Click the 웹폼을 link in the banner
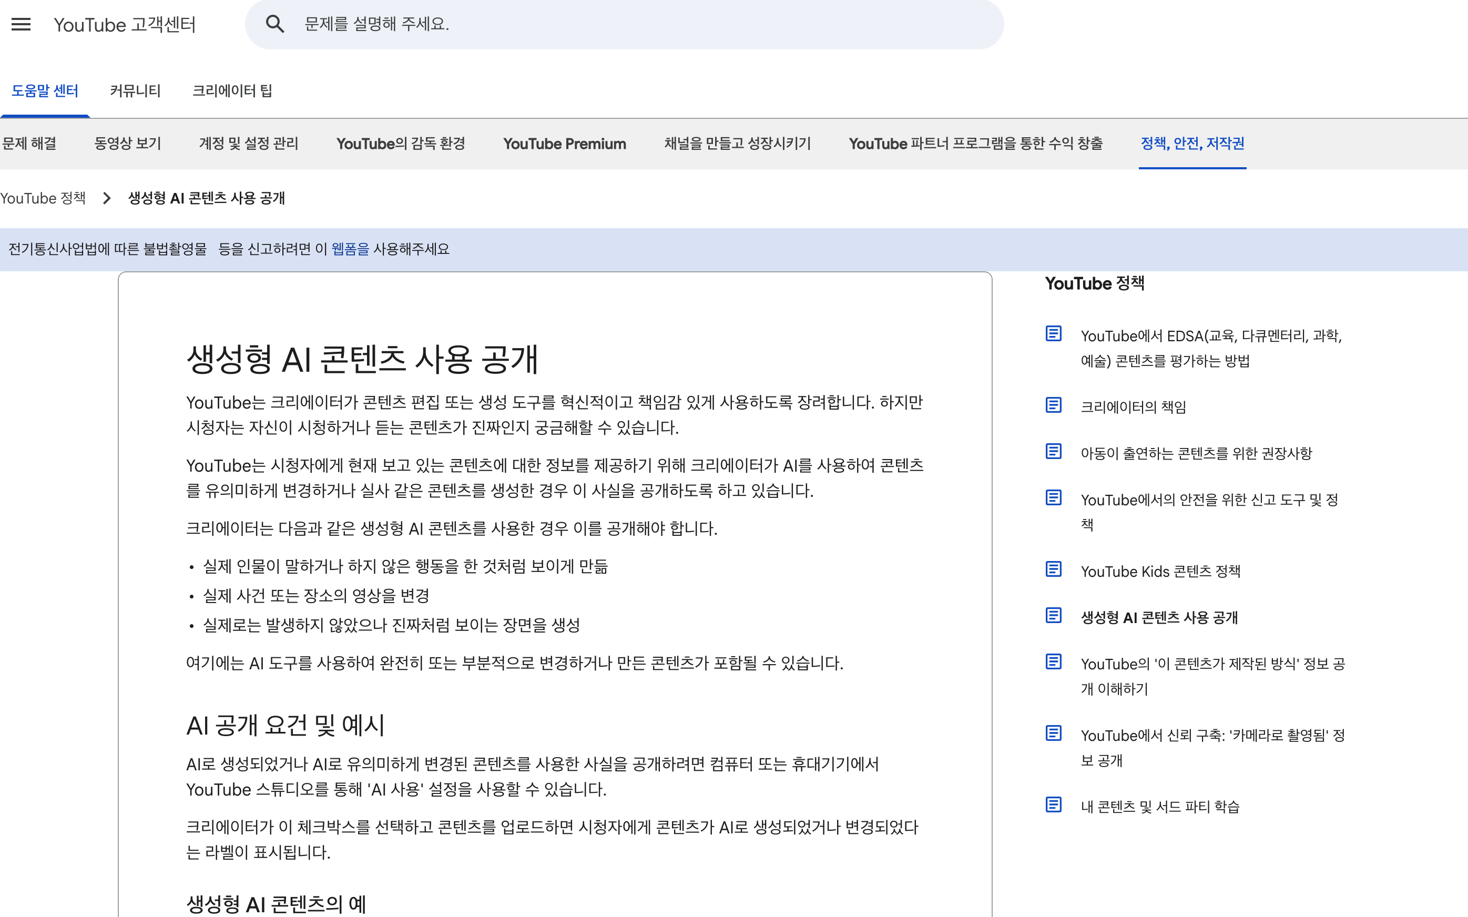 [x=350, y=249]
